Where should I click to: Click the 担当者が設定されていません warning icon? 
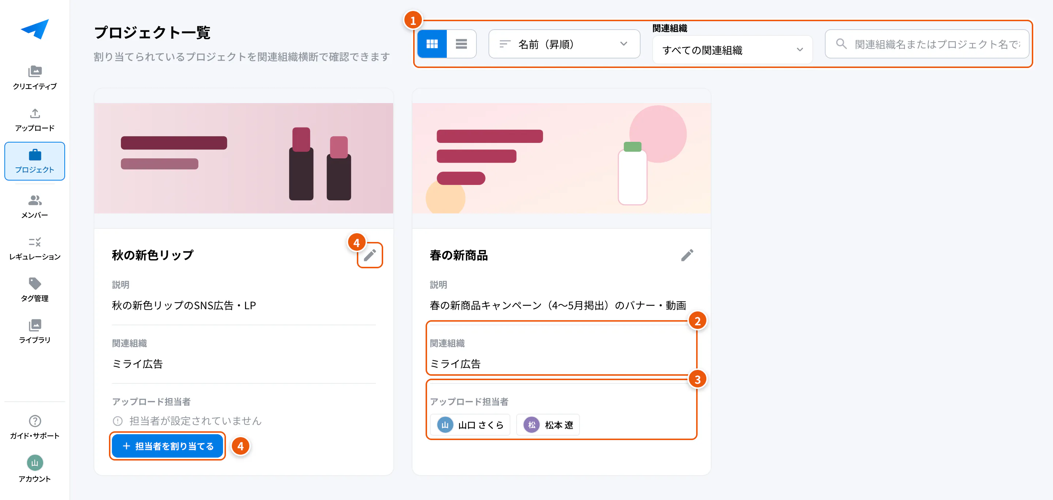tap(118, 421)
